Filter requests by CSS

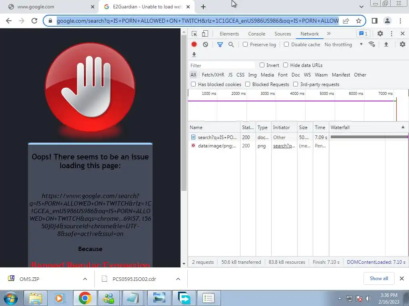(240, 75)
